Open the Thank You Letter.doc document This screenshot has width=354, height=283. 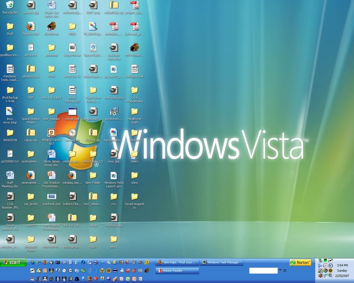click(x=52, y=9)
